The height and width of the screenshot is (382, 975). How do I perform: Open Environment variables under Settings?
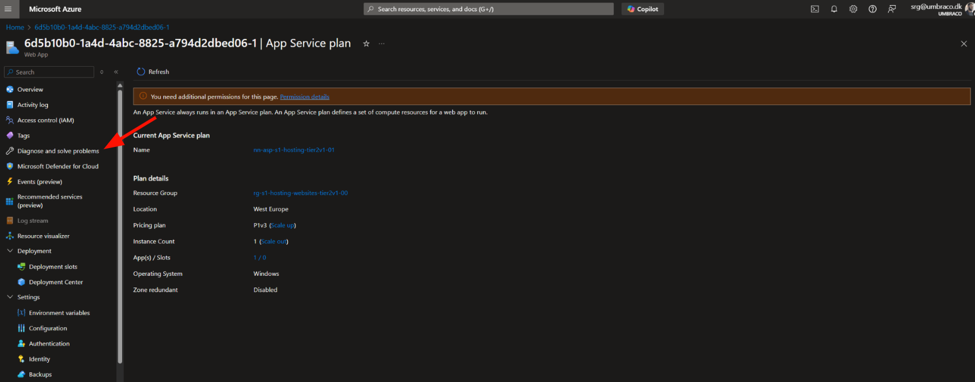click(x=59, y=313)
